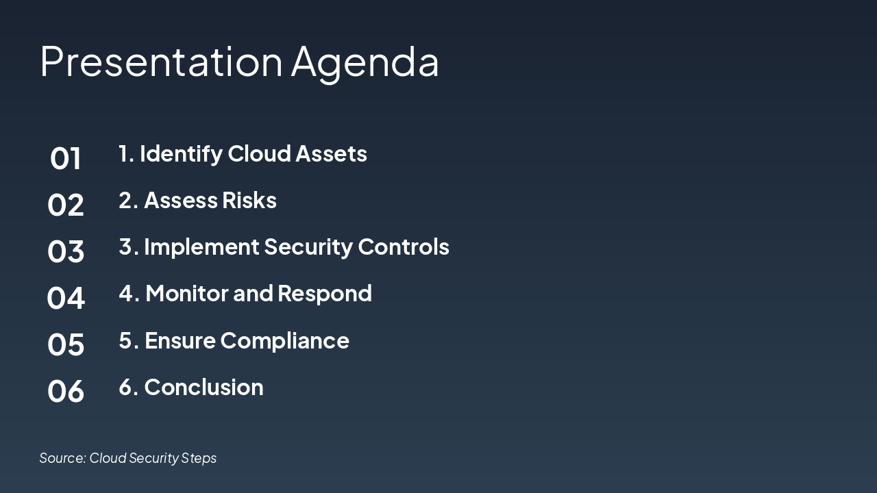Screen dimensions: 877x493
Task: Select the "6. Conclusion" agenda entry
Action: click(191, 387)
